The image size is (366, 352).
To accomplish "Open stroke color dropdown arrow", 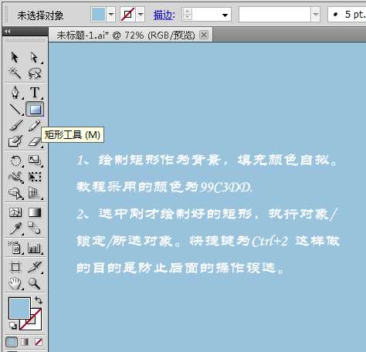I will point(141,15).
